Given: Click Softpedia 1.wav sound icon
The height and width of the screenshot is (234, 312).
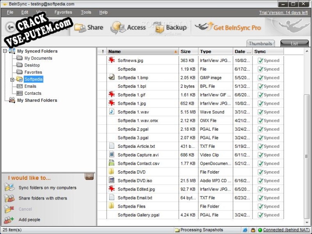Looking at the screenshot, I should (x=112, y=111).
